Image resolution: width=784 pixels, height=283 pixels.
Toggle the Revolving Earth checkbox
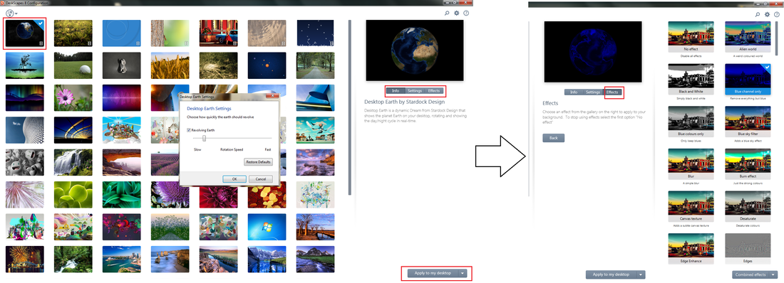point(188,130)
